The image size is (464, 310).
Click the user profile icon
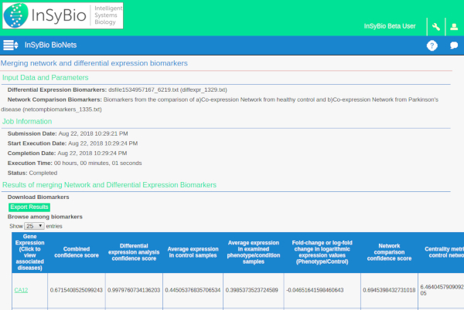pos(454,27)
